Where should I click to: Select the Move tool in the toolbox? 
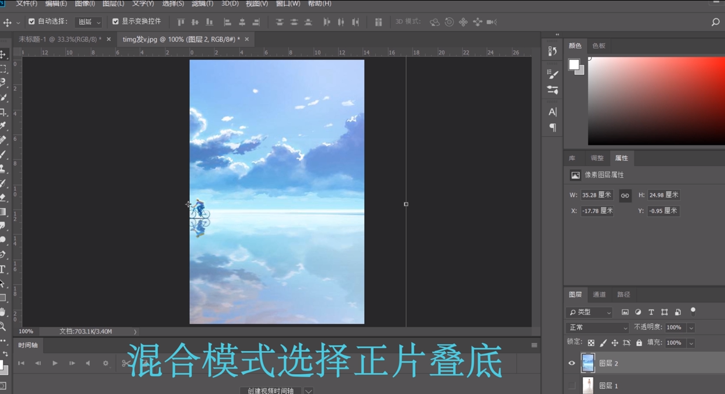click(x=3, y=54)
